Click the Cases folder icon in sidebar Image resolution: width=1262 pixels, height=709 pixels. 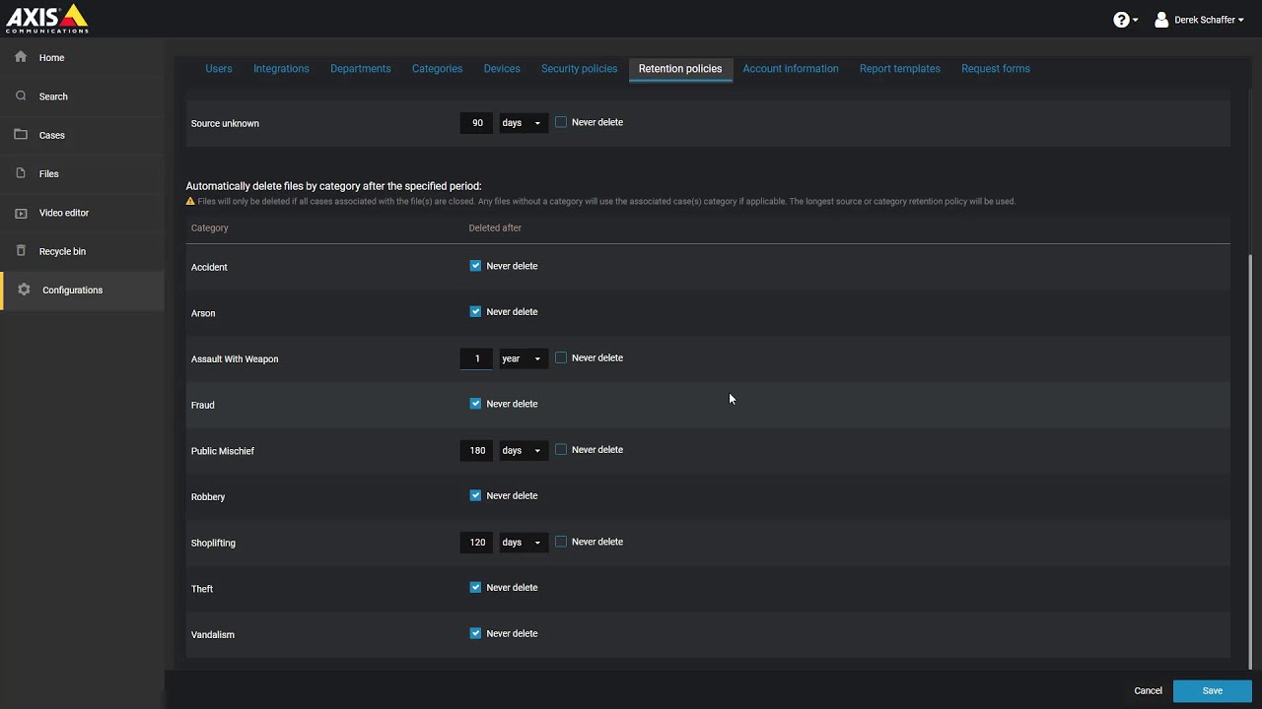(x=21, y=134)
